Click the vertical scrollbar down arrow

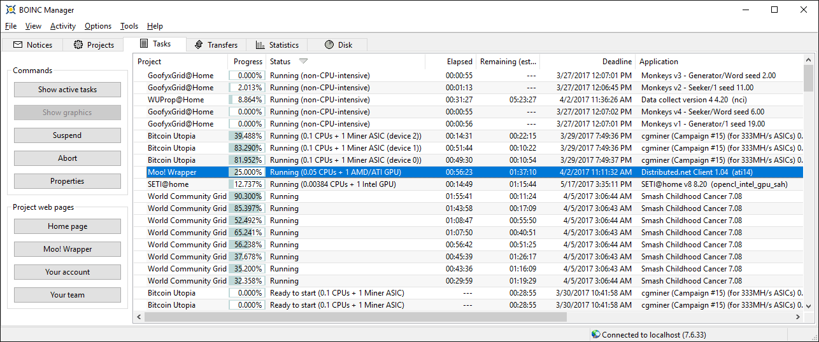tap(808, 306)
